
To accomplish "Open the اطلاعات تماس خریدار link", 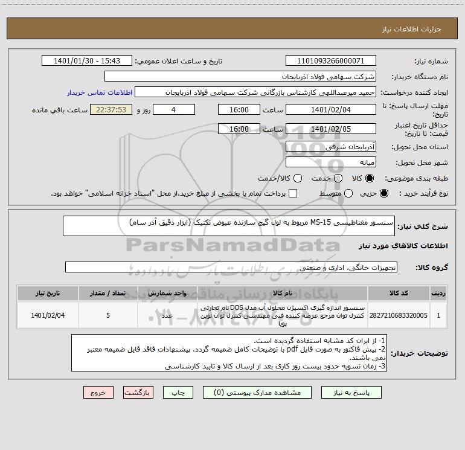I will (x=100, y=92).
